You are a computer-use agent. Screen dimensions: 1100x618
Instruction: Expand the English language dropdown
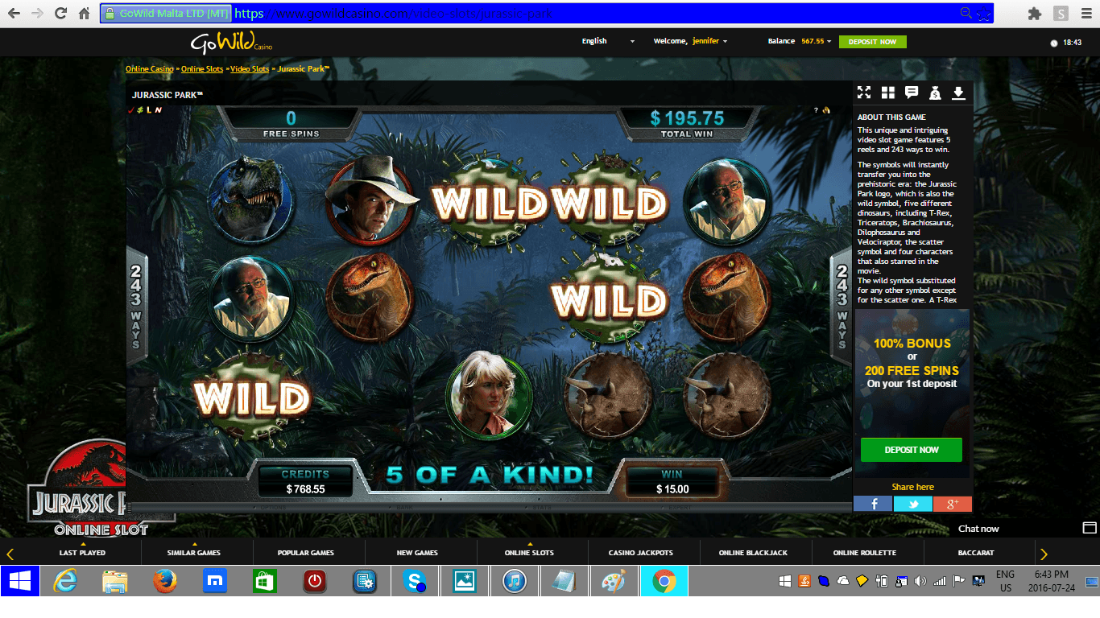[608, 41]
